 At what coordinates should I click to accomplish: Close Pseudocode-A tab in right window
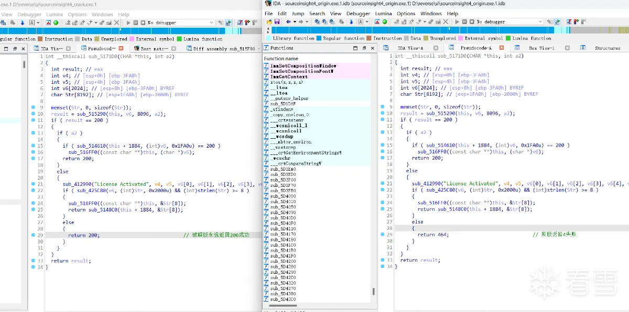click(x=502, y=48)
